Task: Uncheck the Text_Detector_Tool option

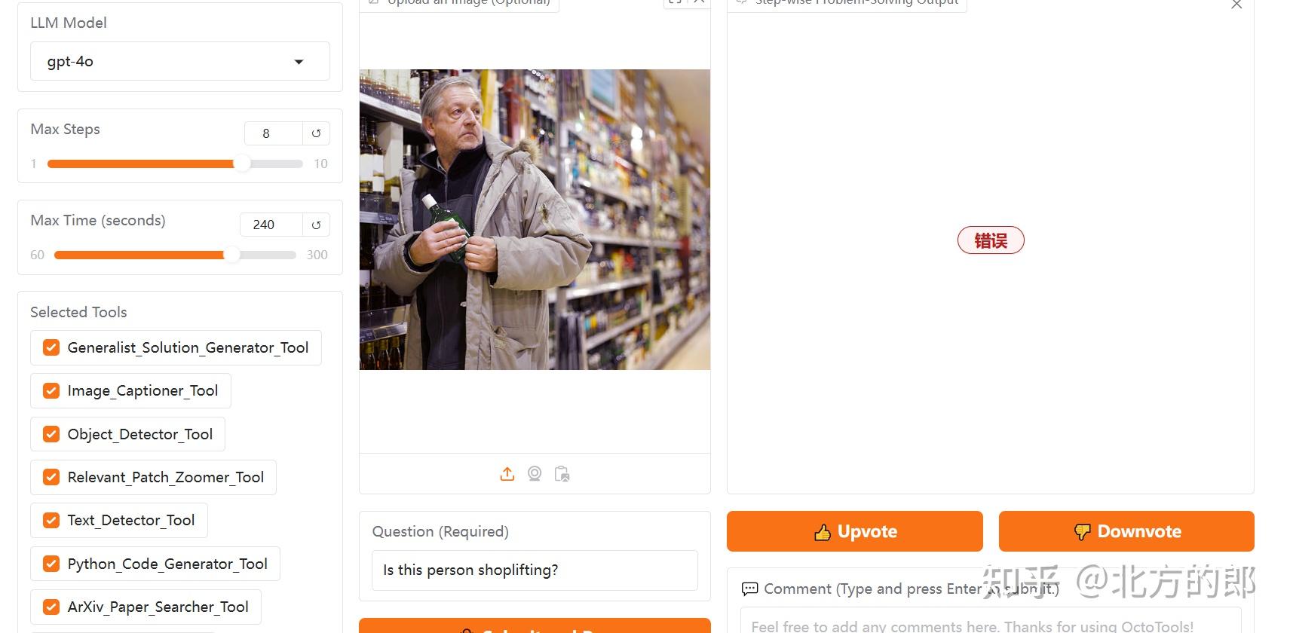Action: click(x=51, y=520)
